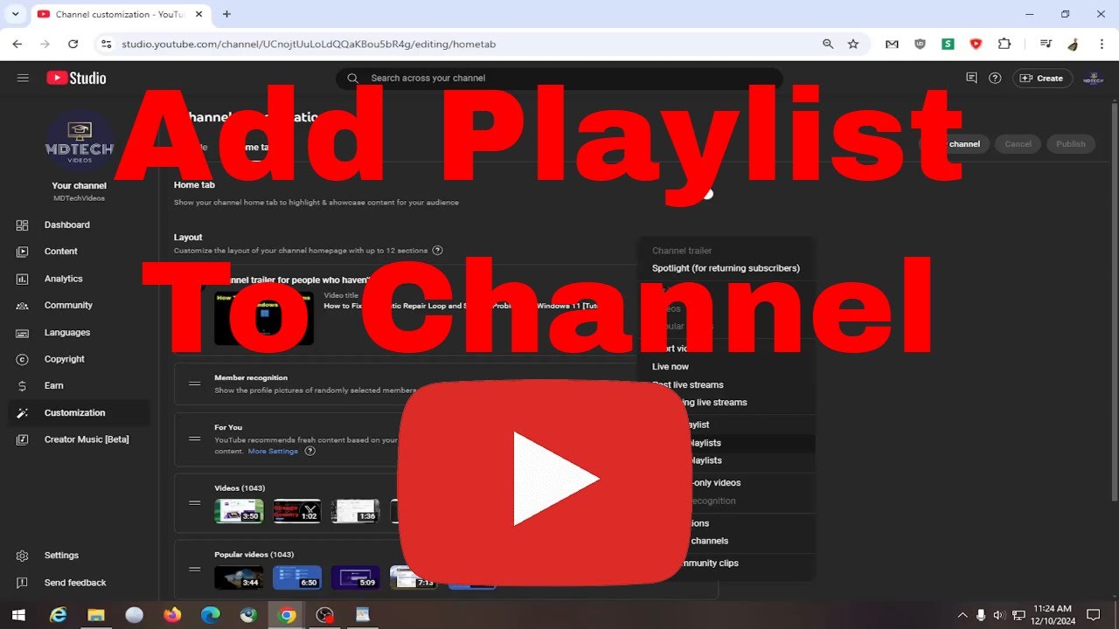This screenshot has height=629, width=1119.
Task: Click the Publish button
Action: pyautogui.click(x=1070, y=144)
